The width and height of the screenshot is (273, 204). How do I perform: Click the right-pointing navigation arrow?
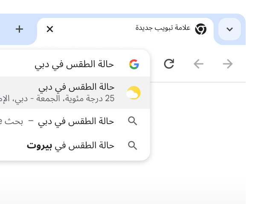click(228, 64)
